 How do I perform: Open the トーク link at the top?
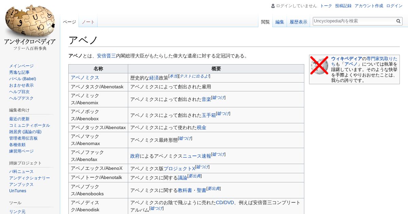[x=326, y=6]
